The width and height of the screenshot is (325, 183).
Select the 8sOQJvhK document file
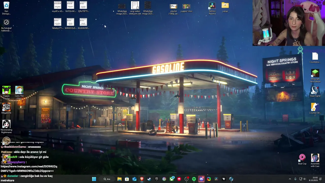[71, 7]
